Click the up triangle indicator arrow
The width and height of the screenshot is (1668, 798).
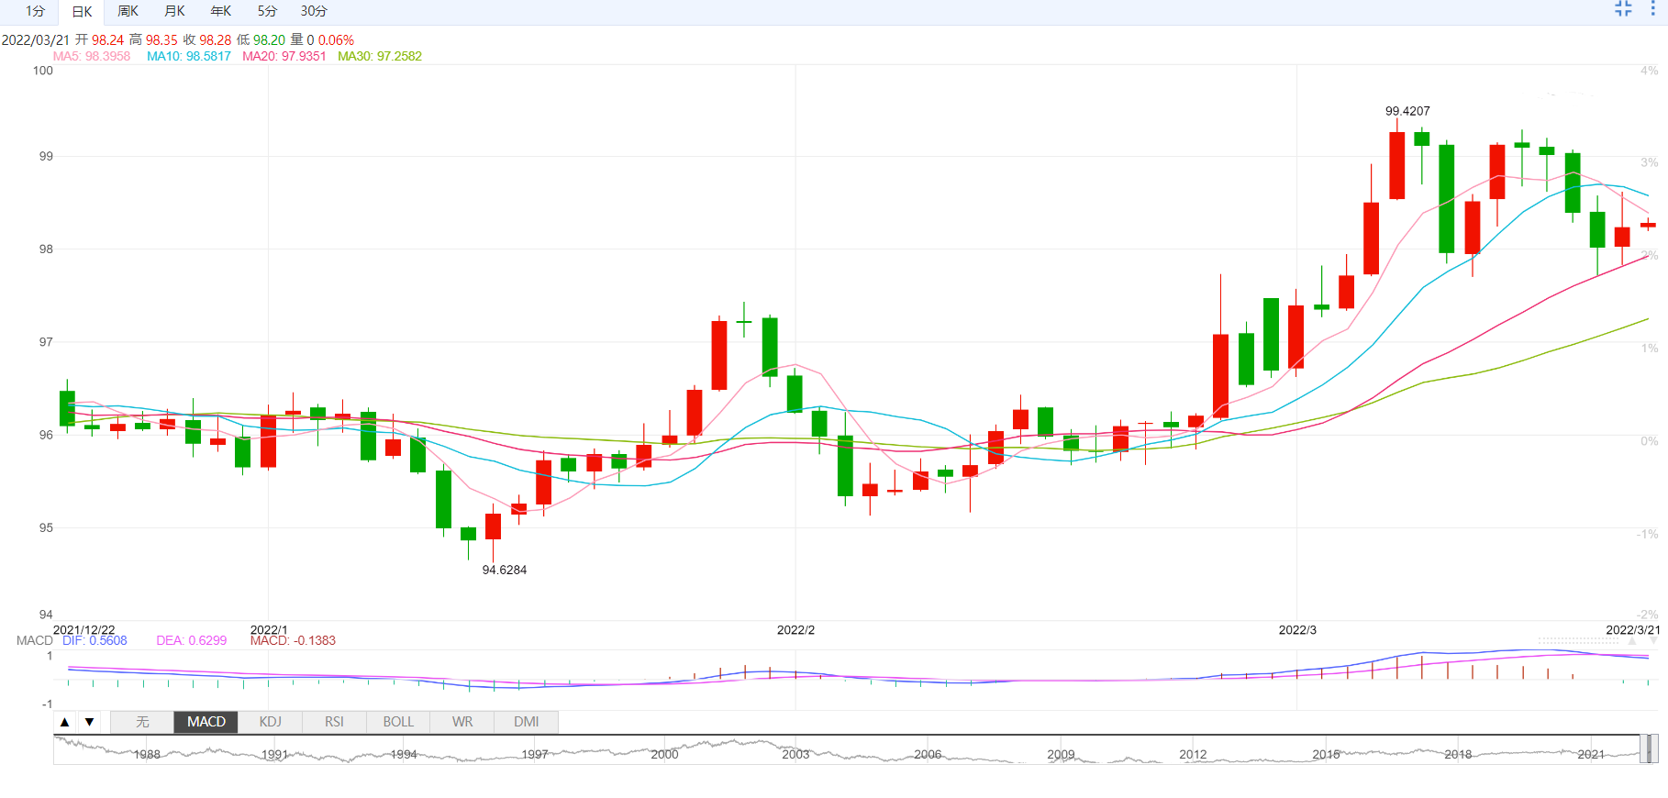tap(65, 722)
